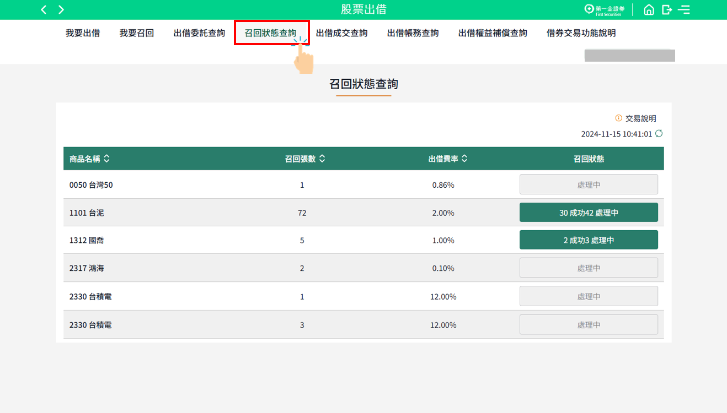Screen dimensions: 727x413
Task: Sort by 出借費率 column arrows
Action: click(x=464, y=159)
